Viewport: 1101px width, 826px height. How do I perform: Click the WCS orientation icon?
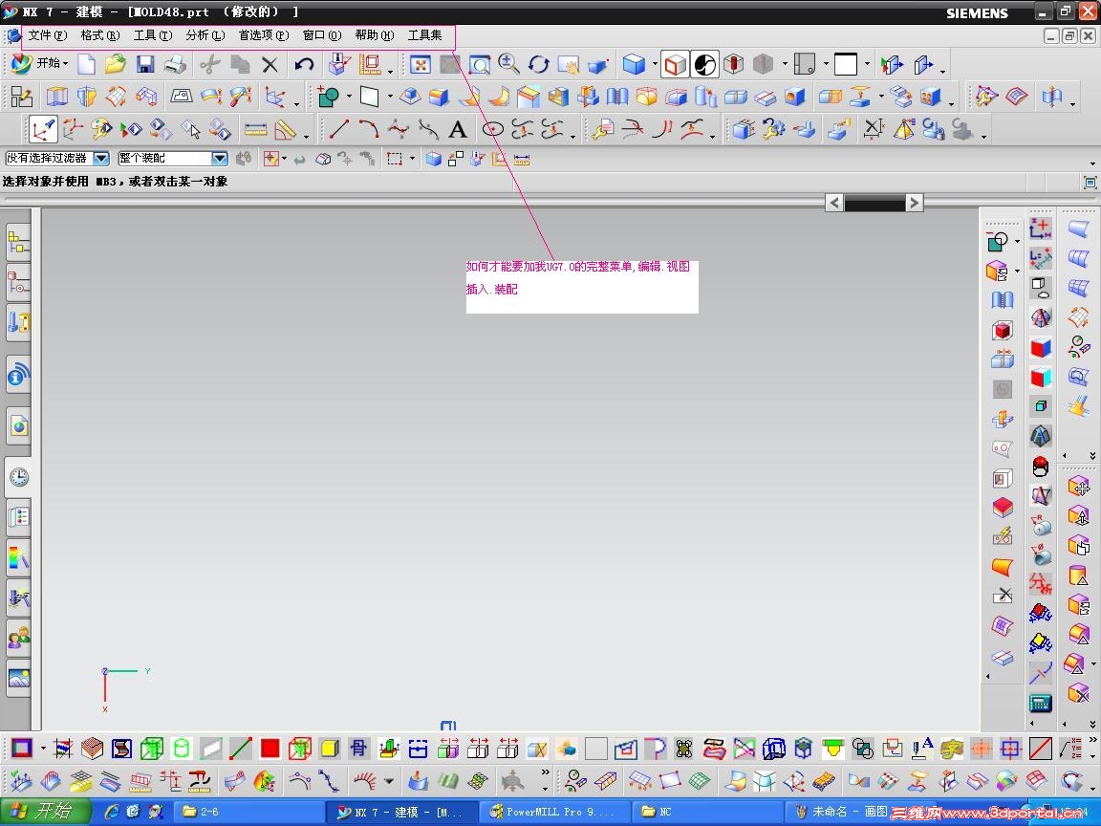coord(42,129)
